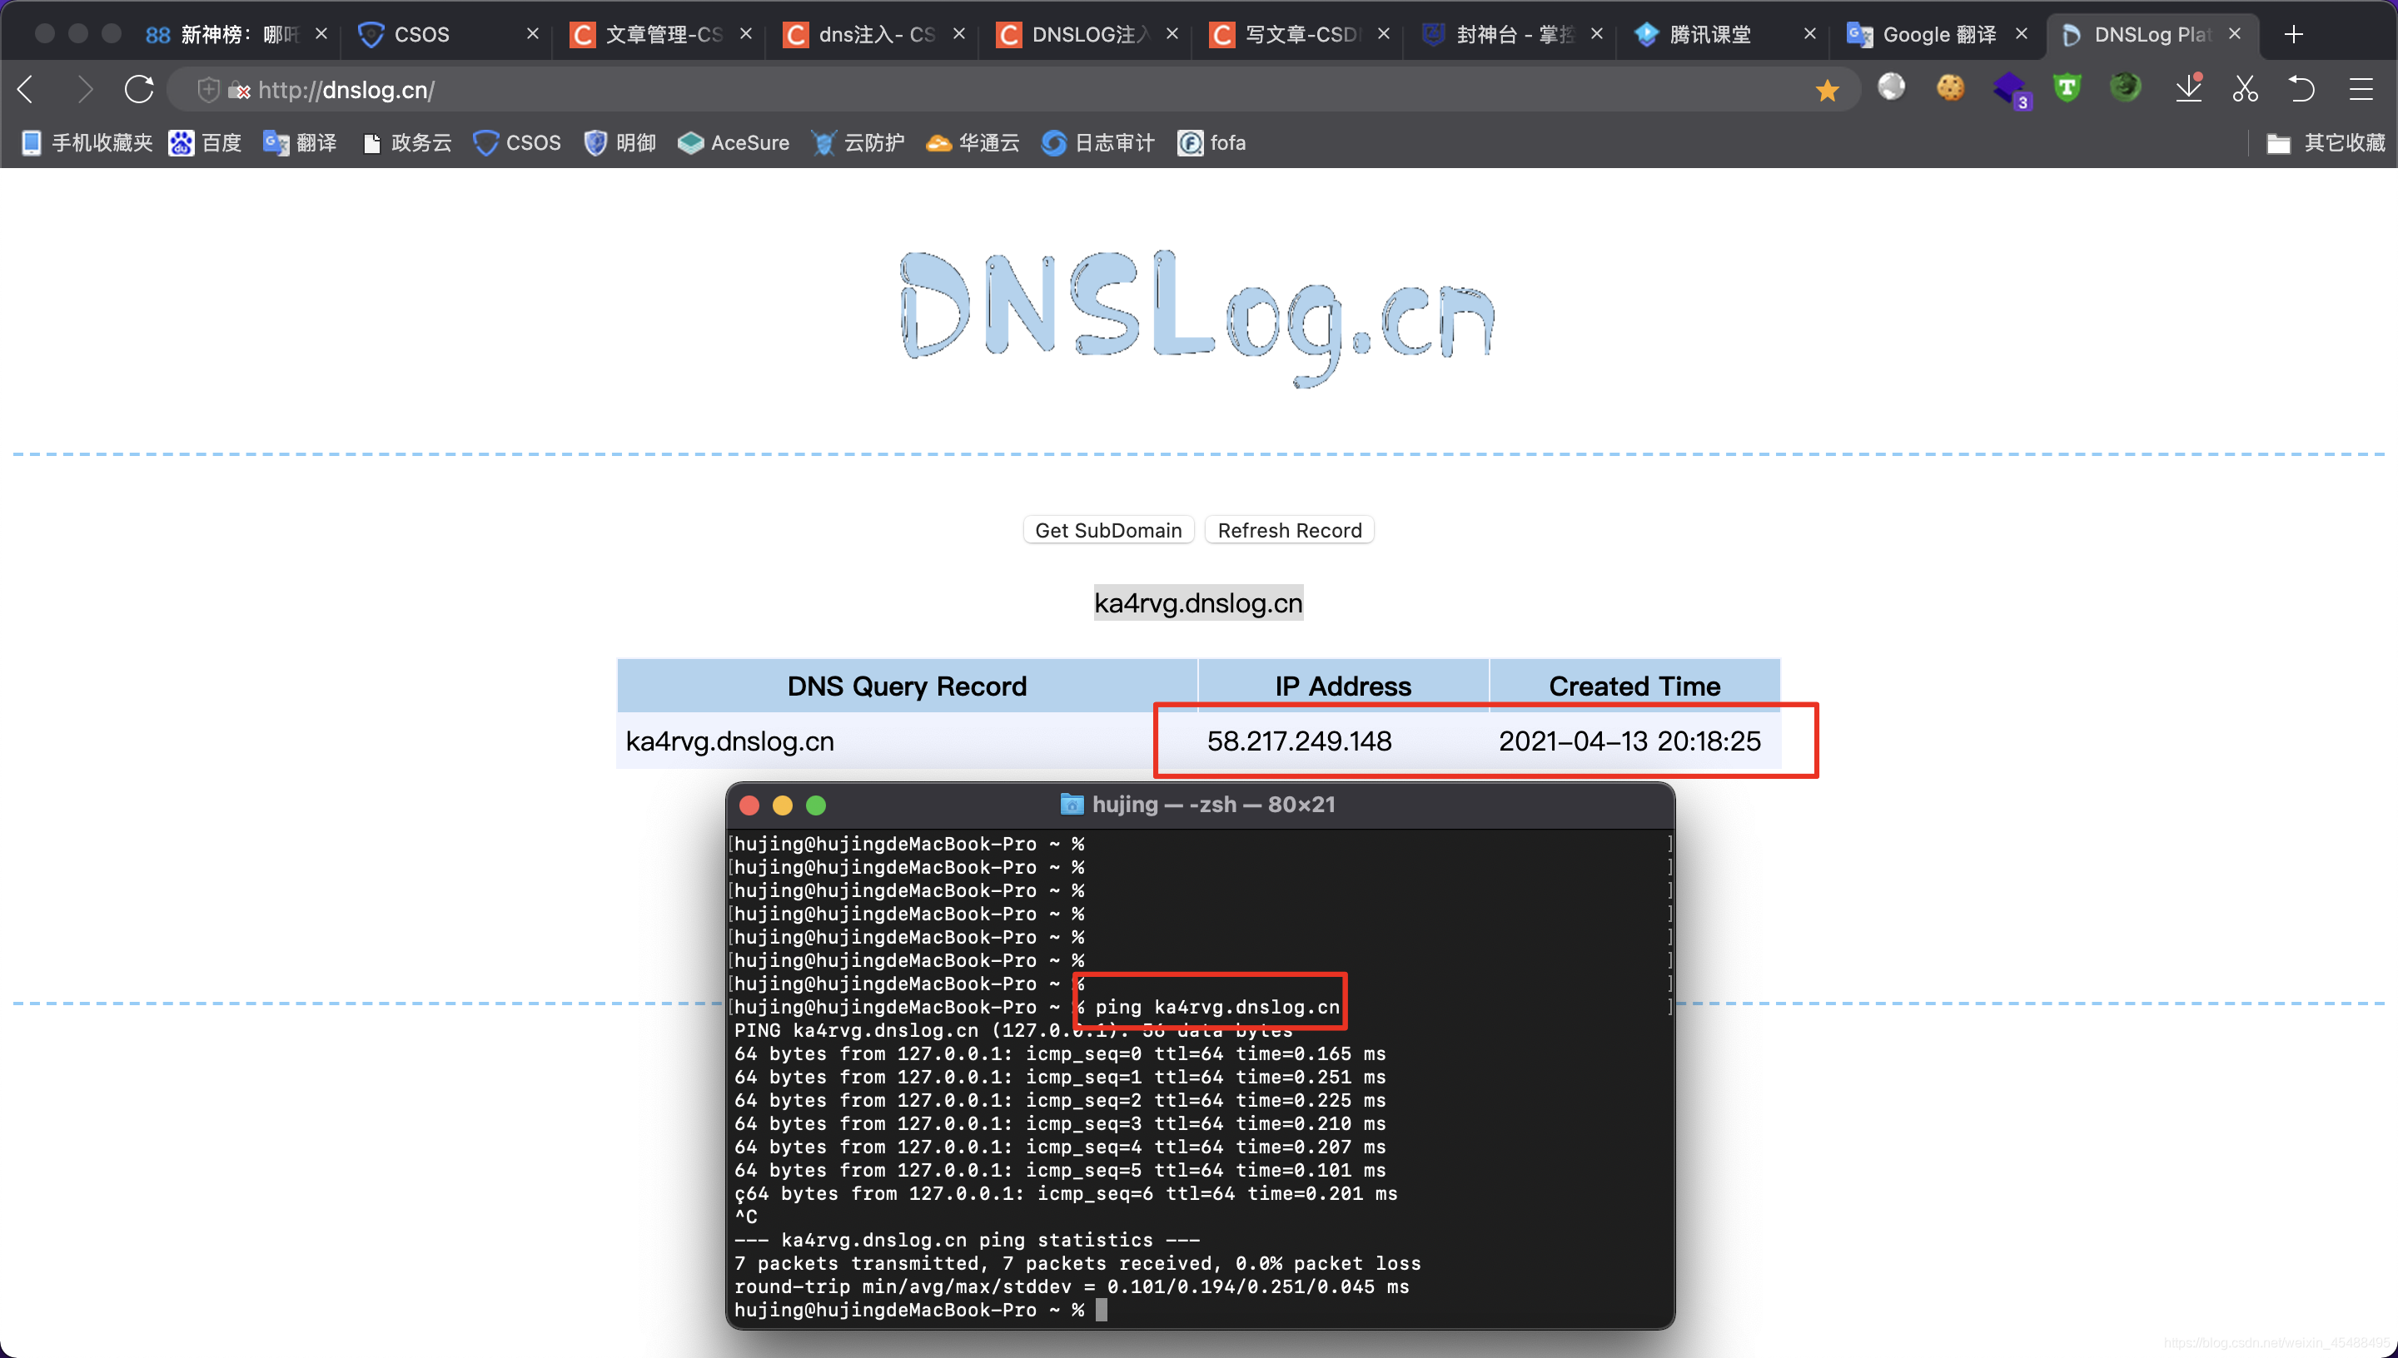Open 政务云 bookmark
The height and width of the screenshot is (1358, 2398).
coord(408,142)
